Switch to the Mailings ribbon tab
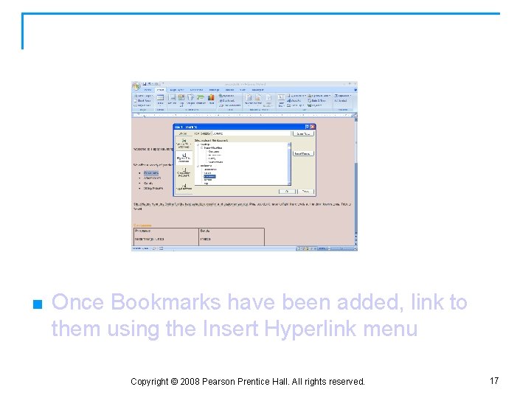The image size is (531, 398). click(214, 90)
